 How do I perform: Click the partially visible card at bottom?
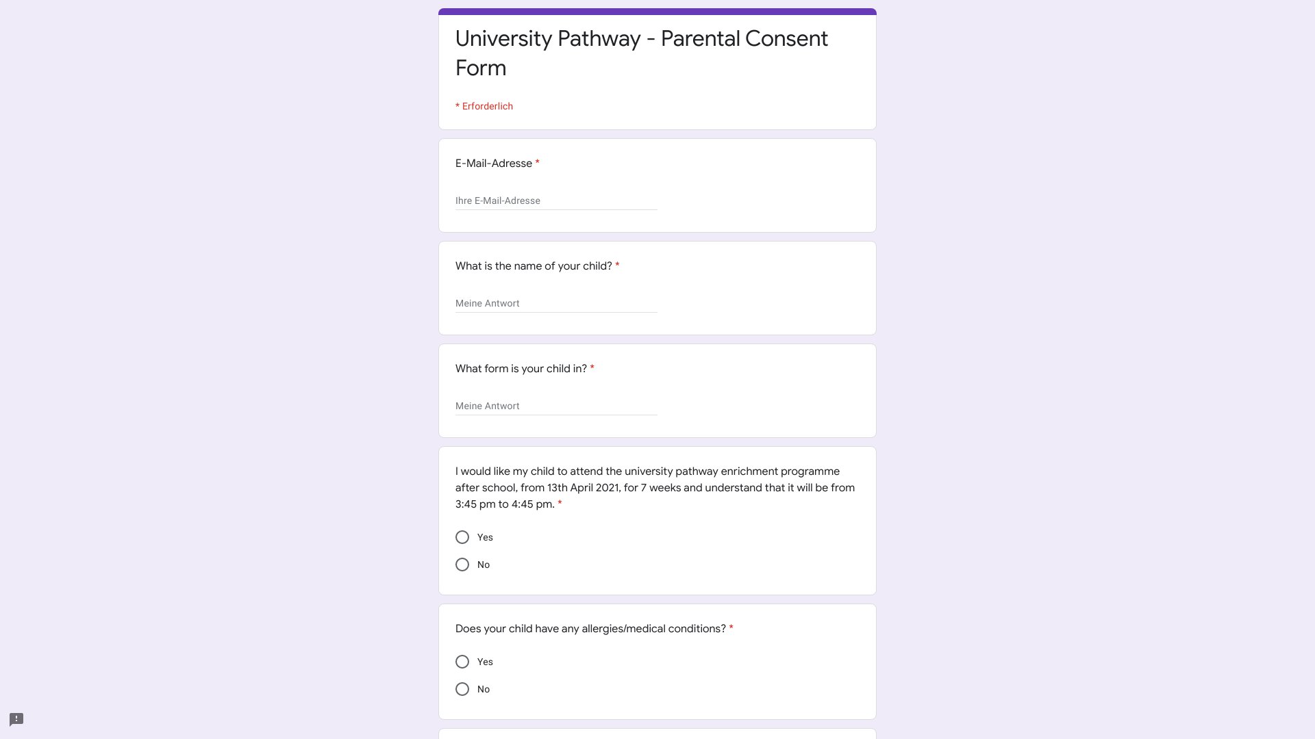click(x=657, y=734)
